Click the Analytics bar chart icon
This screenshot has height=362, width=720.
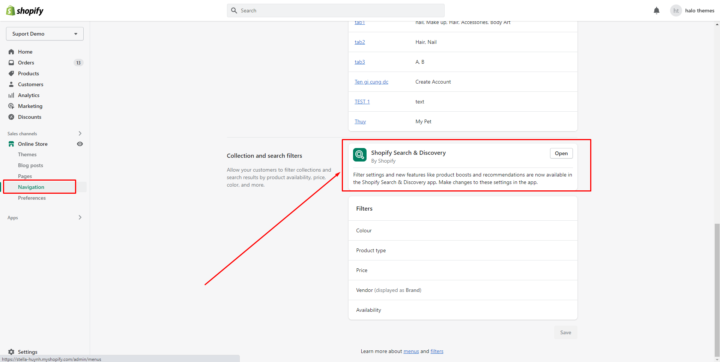pos(11,95)
